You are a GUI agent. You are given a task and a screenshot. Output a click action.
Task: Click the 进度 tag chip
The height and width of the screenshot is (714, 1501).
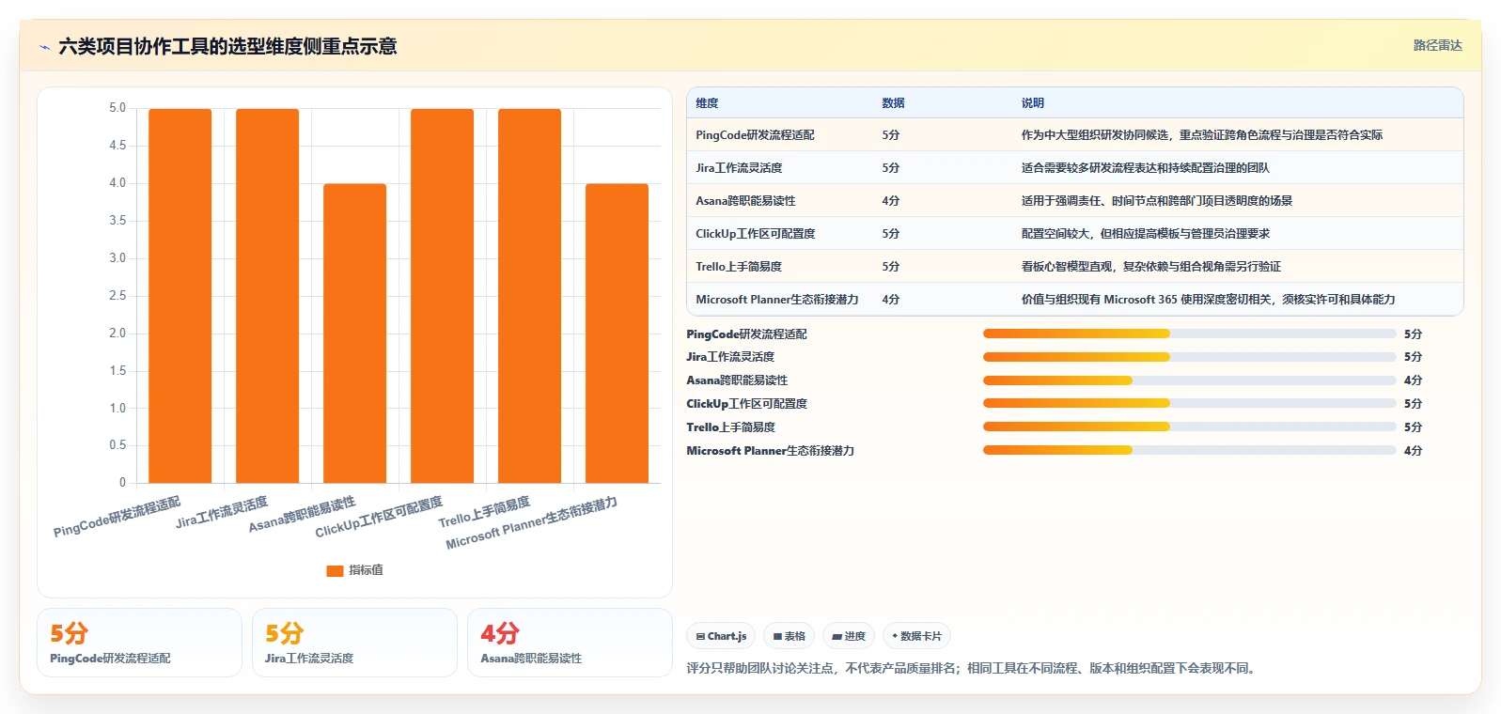pos(849,636)
